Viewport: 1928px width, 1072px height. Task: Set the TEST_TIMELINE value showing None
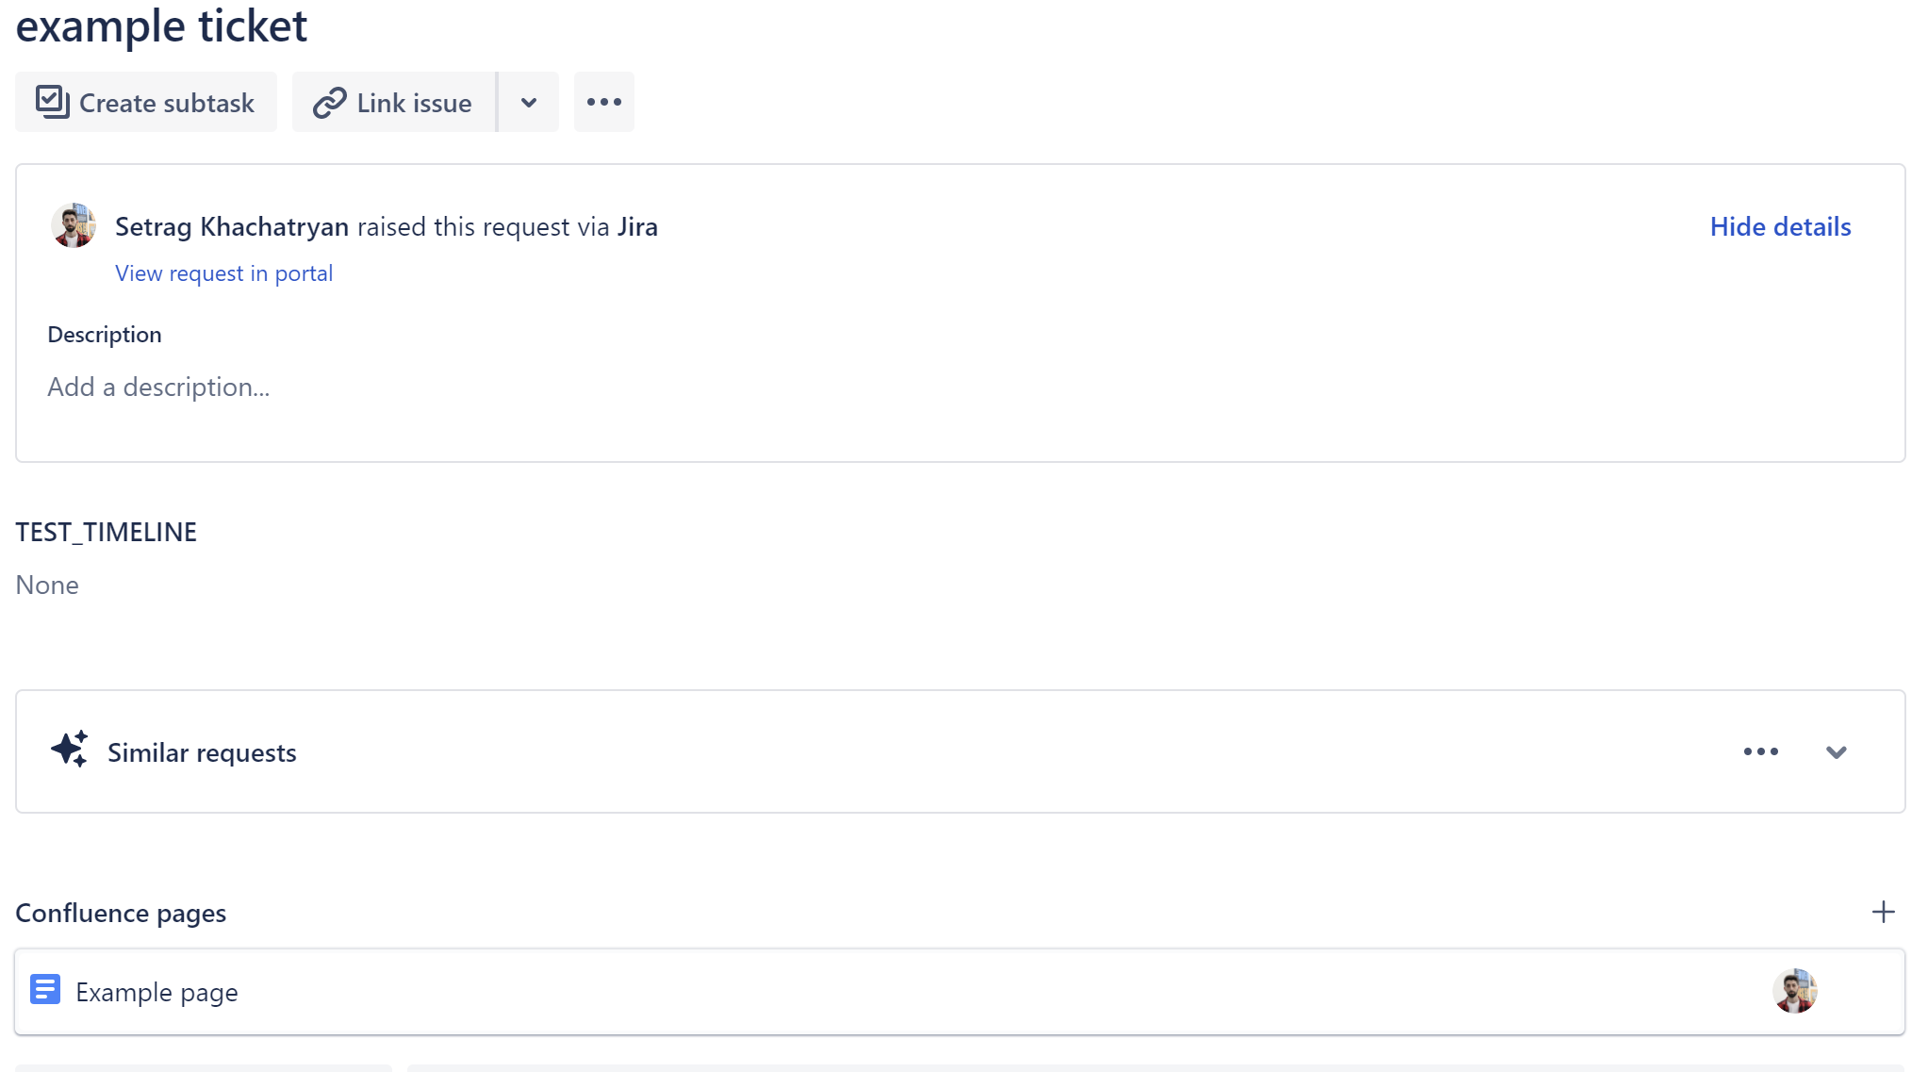pos(47,585)
